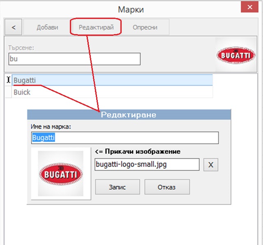Click the bugatti-logo-small.jpg filename field
Screen dimensions: 263x245
tap(147, 164)
